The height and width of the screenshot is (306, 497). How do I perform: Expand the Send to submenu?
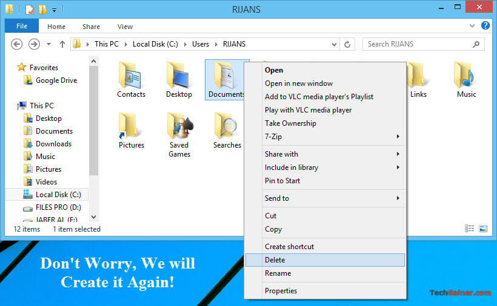398,198
